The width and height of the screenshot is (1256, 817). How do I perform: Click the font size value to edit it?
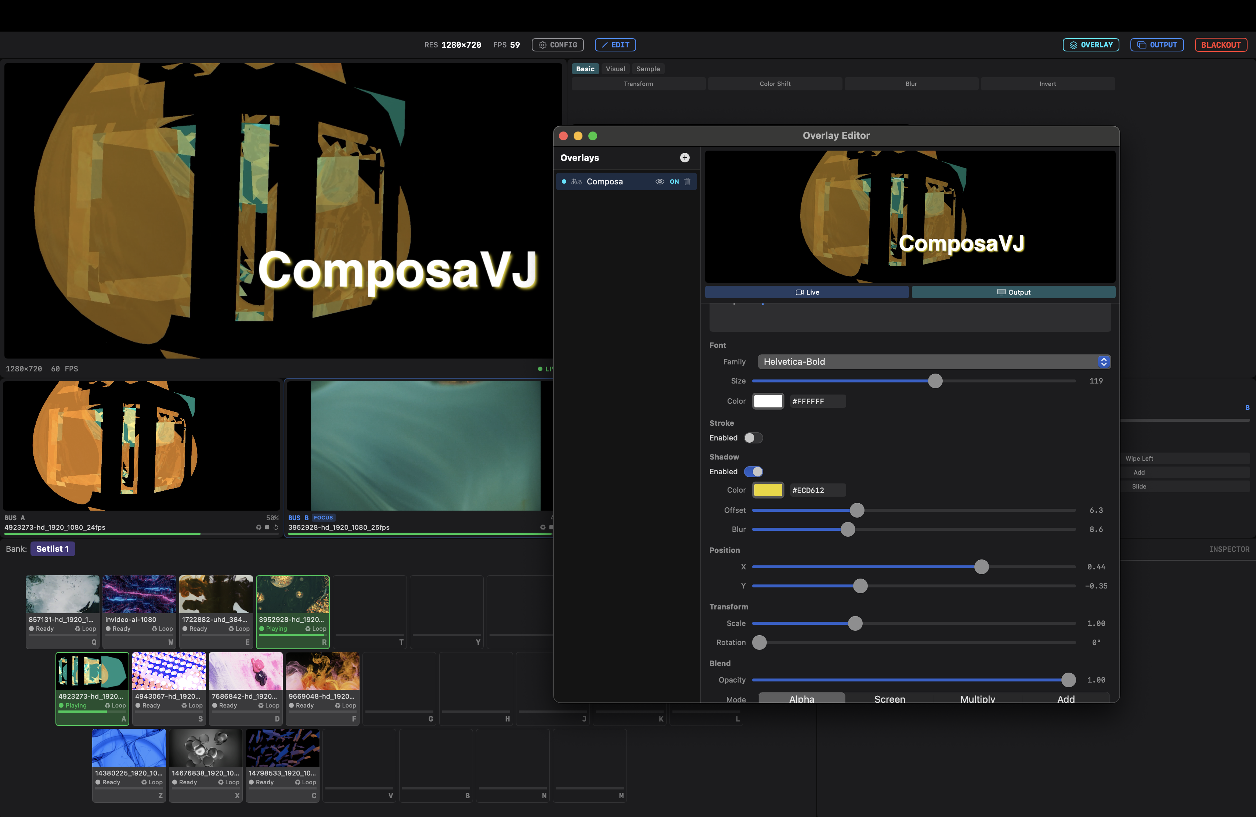point(1096,381)
